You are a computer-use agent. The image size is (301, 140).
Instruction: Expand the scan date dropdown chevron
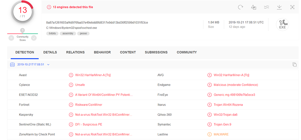click(x=48, y=64)
